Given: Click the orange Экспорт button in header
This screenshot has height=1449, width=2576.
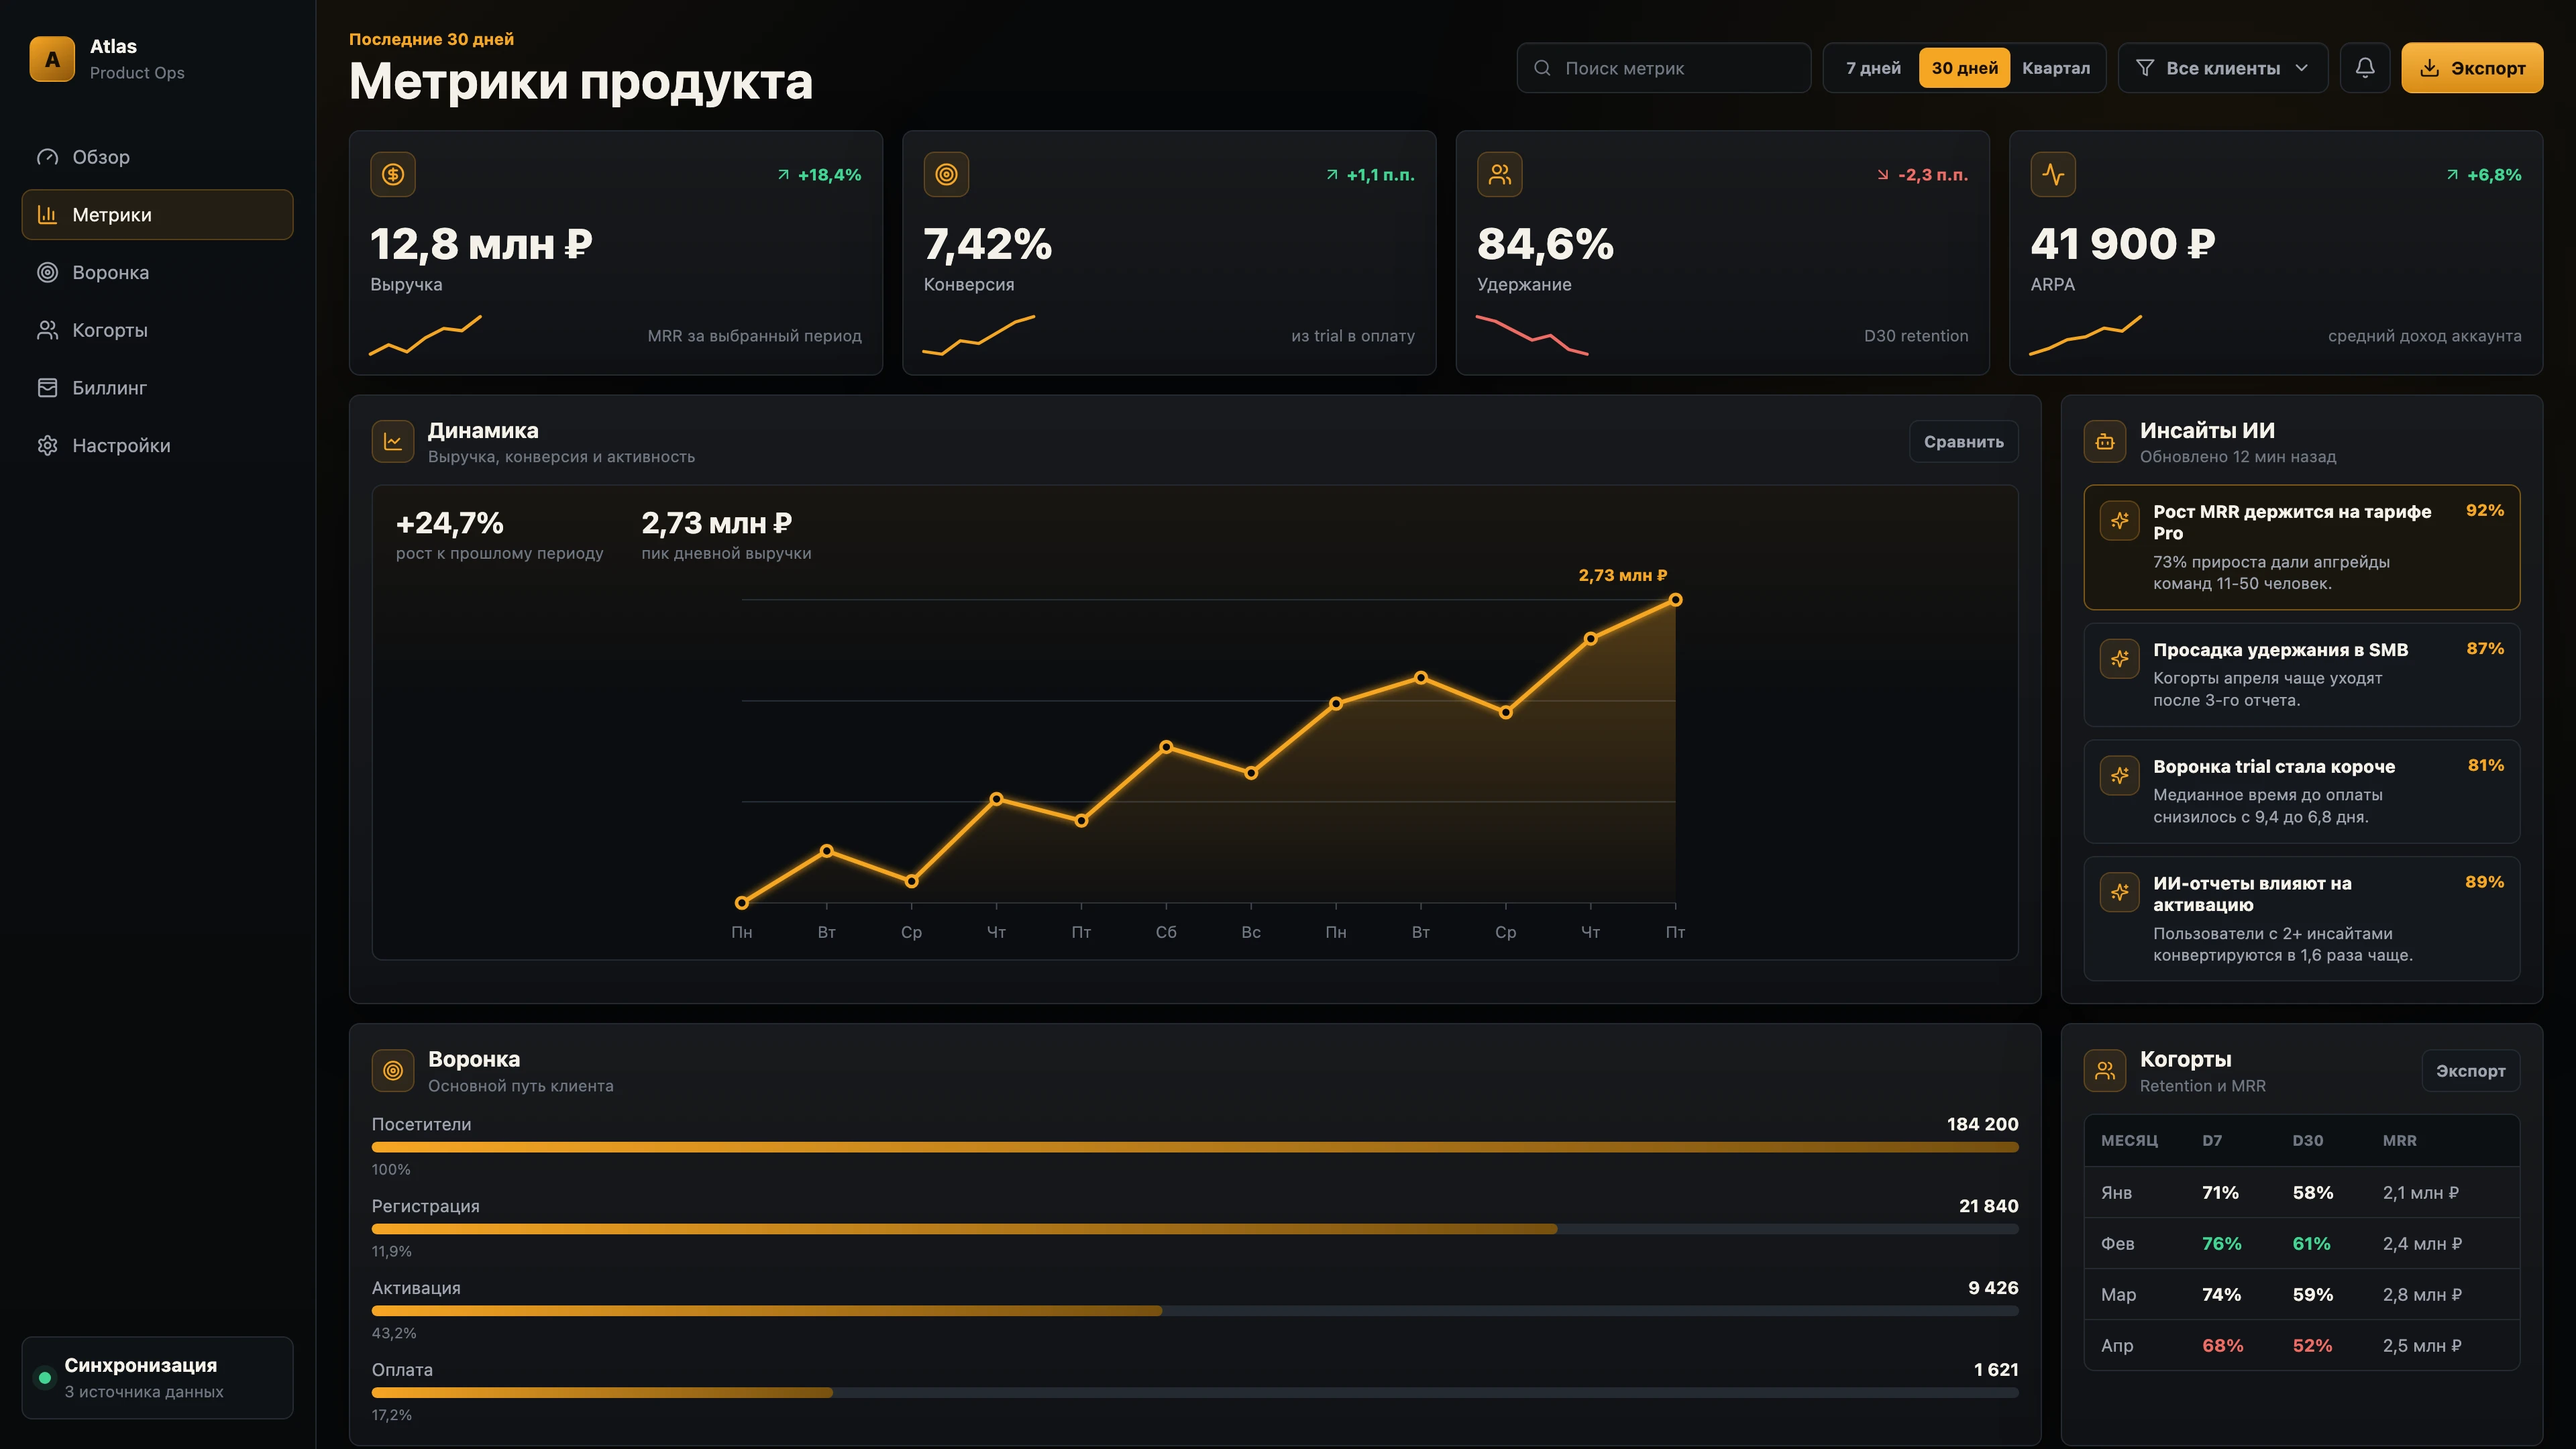Looking at the screenshot, I should pos(2472,68).
